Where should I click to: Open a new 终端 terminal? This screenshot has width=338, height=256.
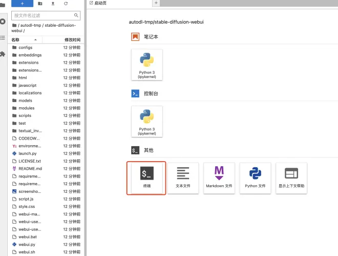(147, 178)
